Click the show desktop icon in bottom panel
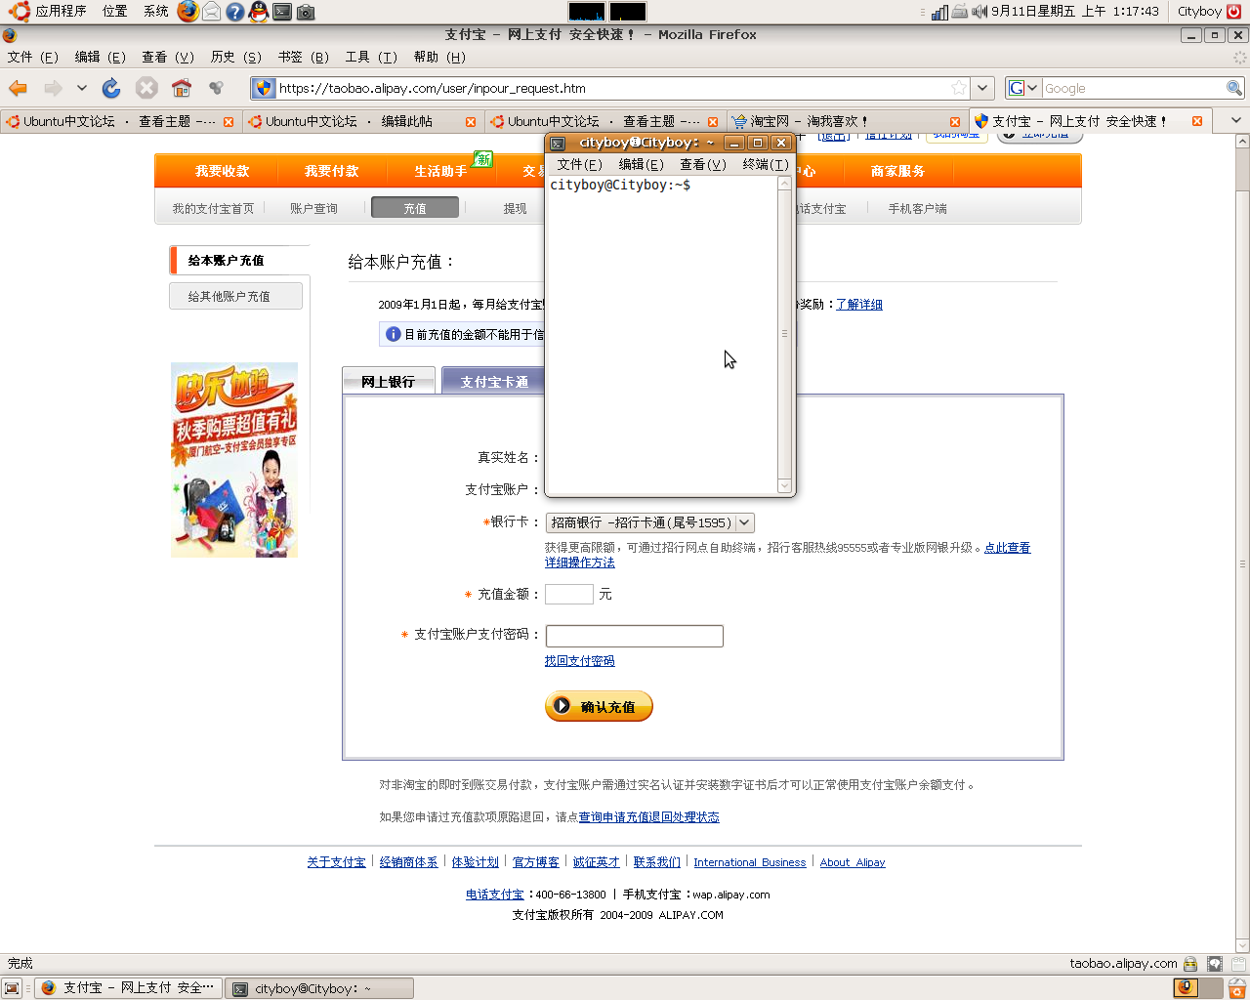This screenshot has height=1000, width=1250. [12, 988]
